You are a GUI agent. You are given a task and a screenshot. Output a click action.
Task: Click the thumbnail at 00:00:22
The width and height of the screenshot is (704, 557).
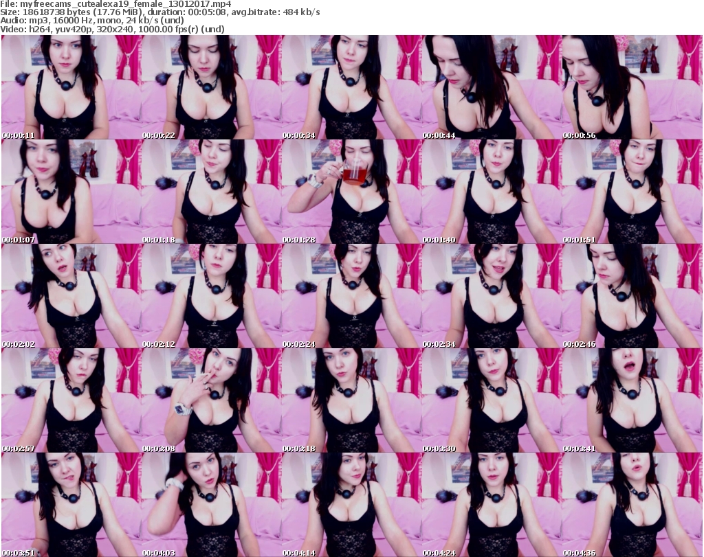(x=212, y=87)
